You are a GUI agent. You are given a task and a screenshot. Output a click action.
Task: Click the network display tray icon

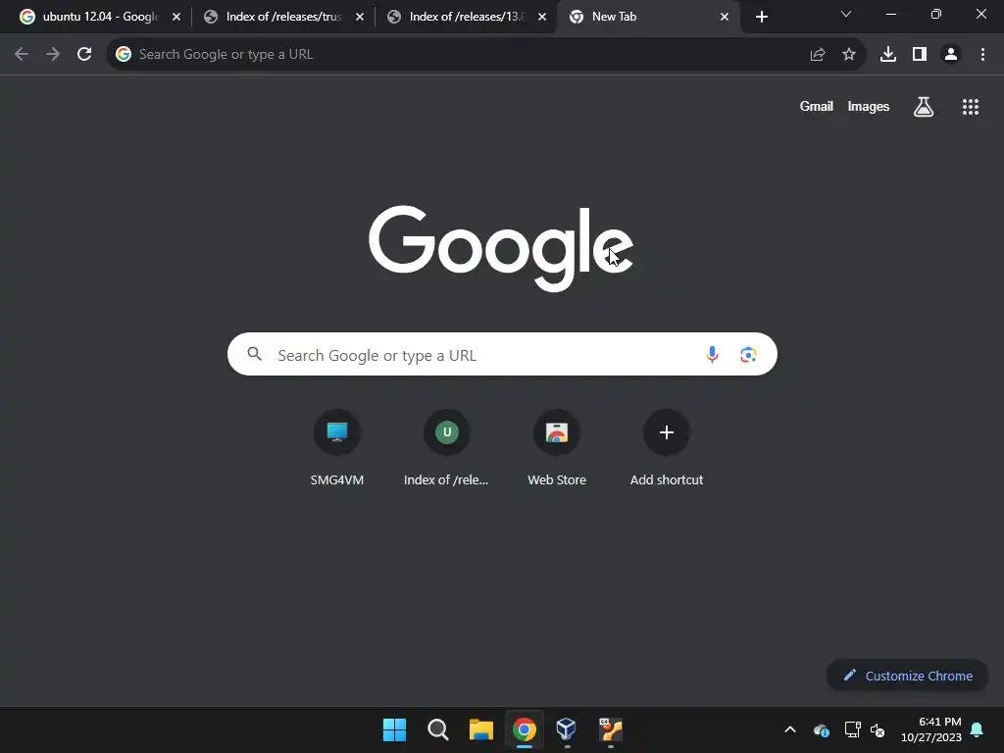point(852,729)
